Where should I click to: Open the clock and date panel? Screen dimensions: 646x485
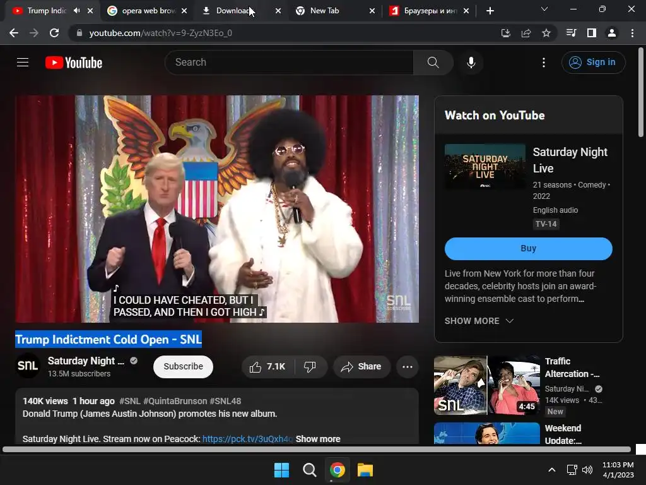pyautogui.click(x=618, y=470)
